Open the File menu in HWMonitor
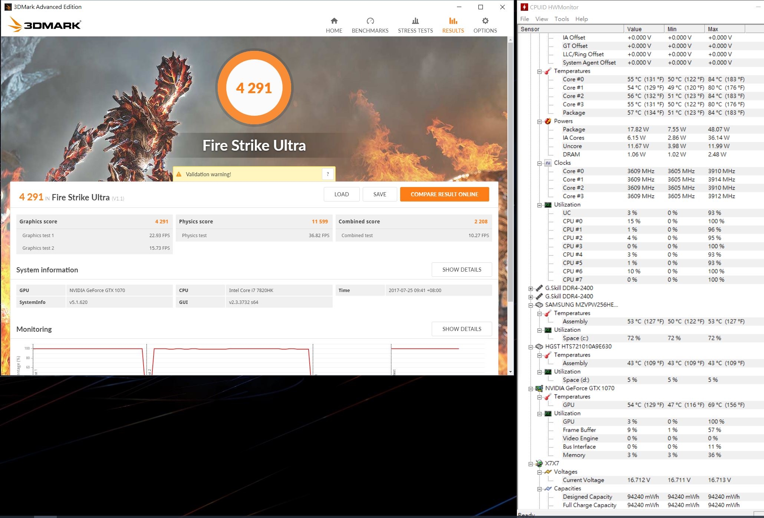Screen dimensions: 764x518 pos(524,19)
